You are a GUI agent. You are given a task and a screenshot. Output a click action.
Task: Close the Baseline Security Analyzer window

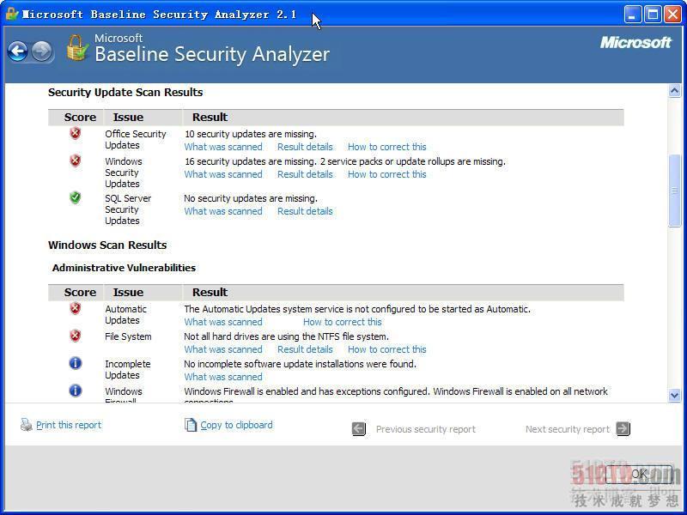click(x=672, y=15)
